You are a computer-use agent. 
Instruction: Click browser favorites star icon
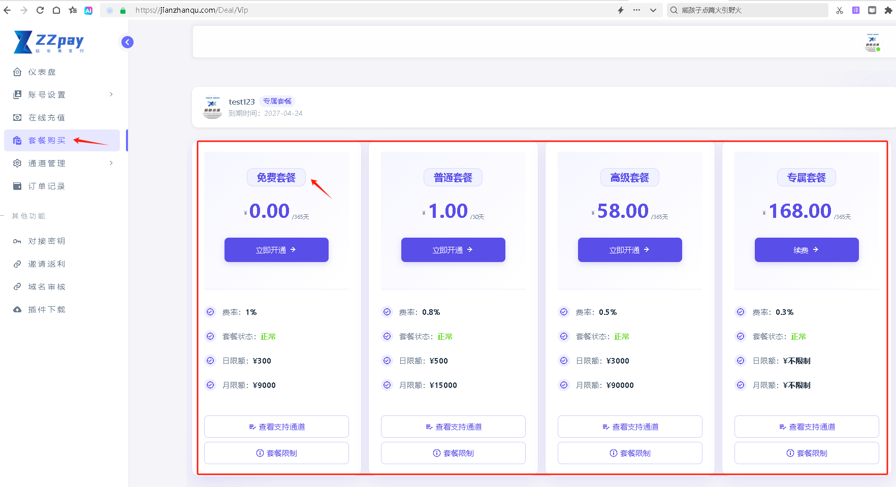pyautogui.click(x=73, y=10)
